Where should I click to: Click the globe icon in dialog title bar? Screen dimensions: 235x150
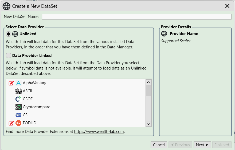[6, 6]
